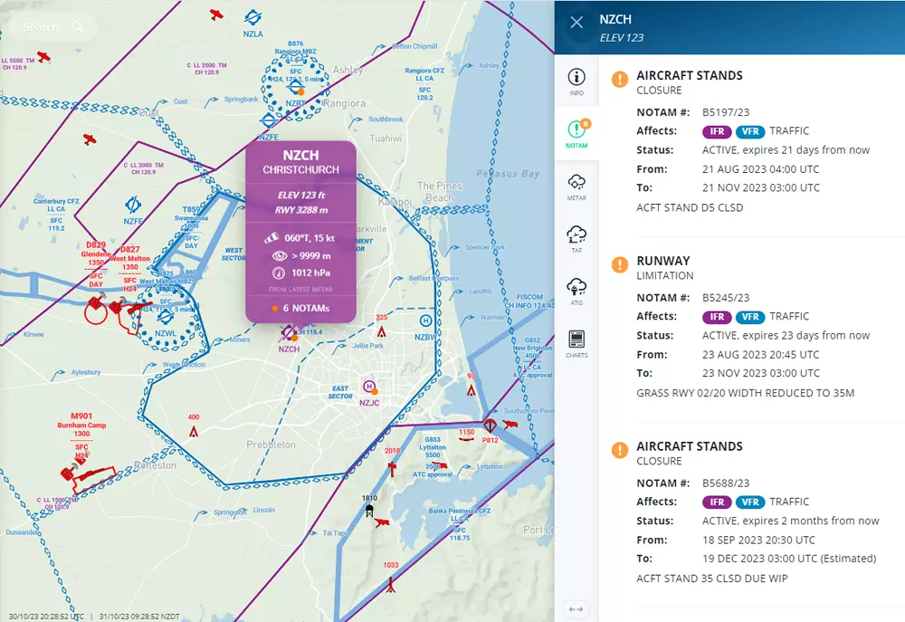905x622 pixels.
Task: Click the IFR badge on NOTAM B5197/23
Action: pos(717,131)
